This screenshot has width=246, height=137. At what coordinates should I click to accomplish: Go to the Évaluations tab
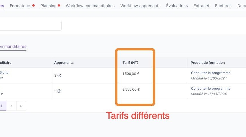click(177, 6)
